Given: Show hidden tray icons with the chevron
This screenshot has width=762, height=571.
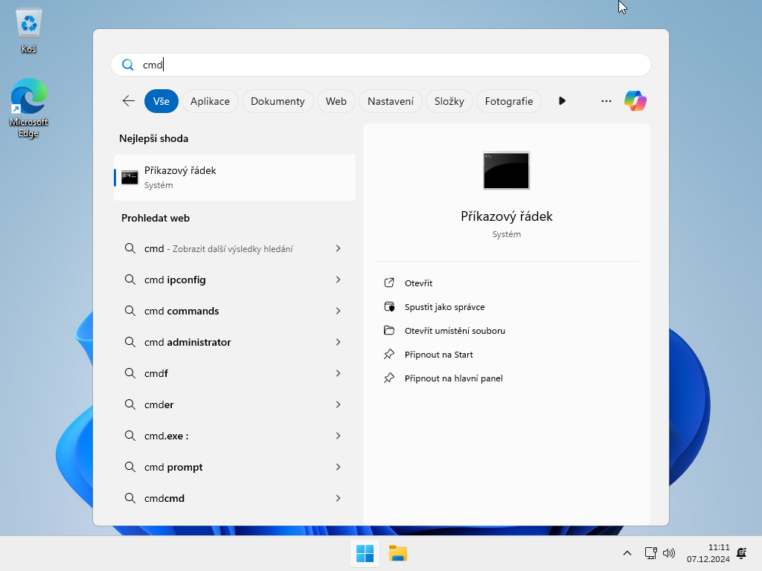Looking at the screenshot, I should tap(627, 553).
